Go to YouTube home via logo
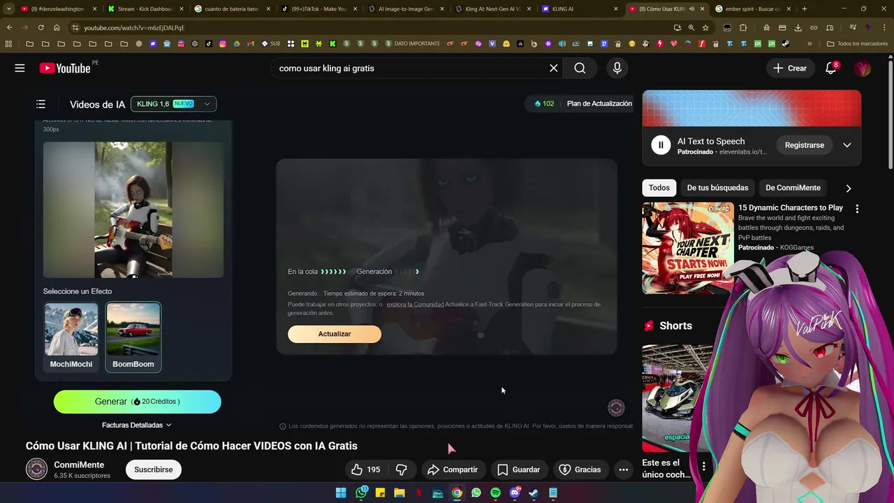 tap(65, 68)
